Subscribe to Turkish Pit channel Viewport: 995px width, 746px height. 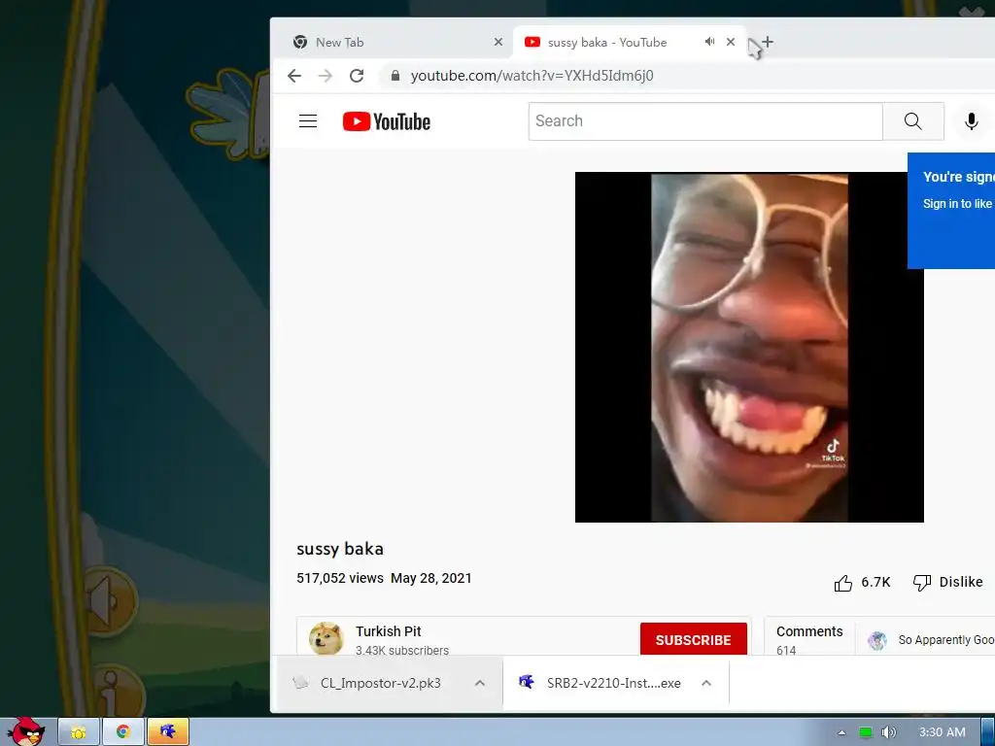[x=694, y=639]
